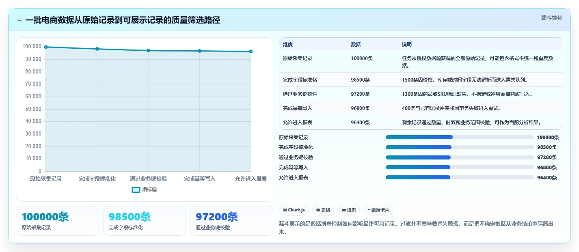
Task: Click table value 97200条
Action: (x=361, y=94)
